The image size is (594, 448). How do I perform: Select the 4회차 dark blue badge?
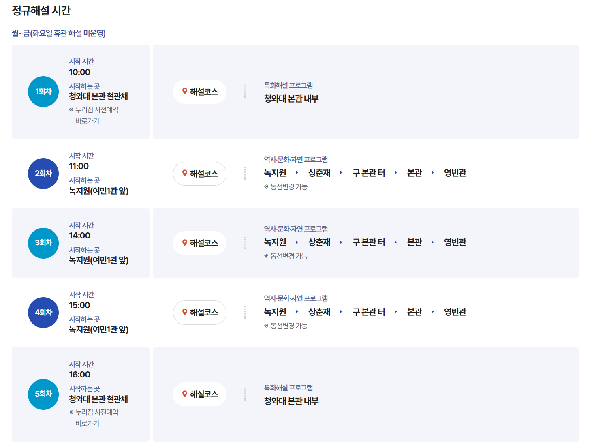tap(43, 313)
